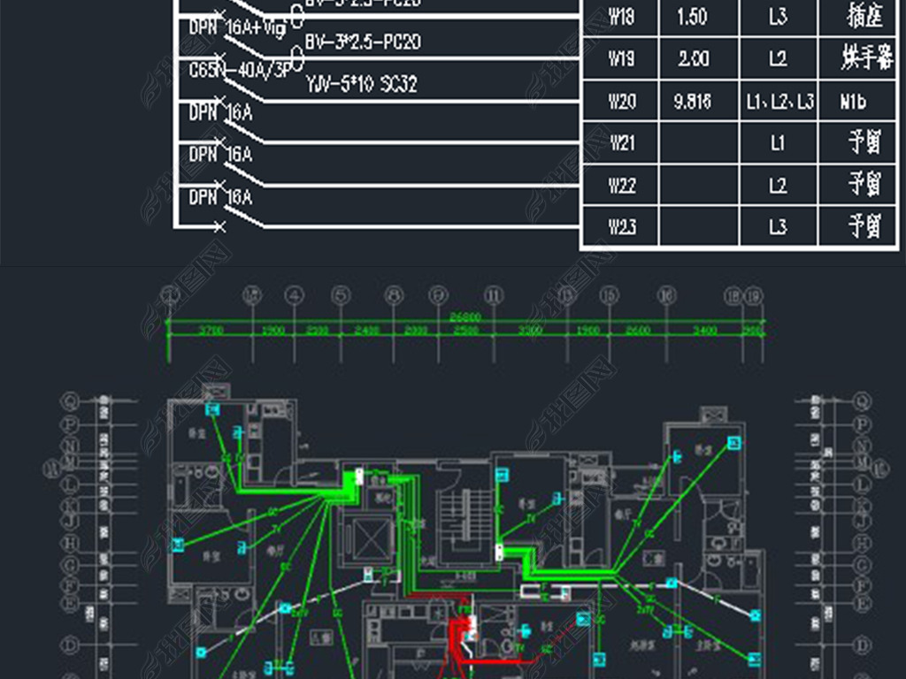Viewport: 906px width, 679px height.
Task: Select the elevator shaft symbol in floor plan
Action: (x=364, y=537)
